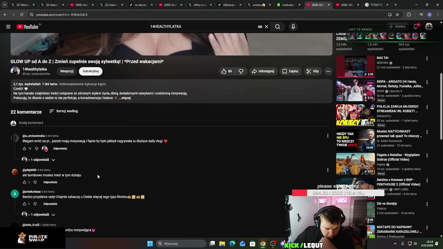Screen dimensions: 443x249
Task: Reply to @plejek0k with Odpowiedz
Action: 50,182
